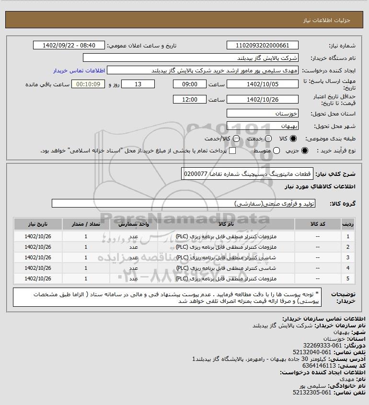Image resolution: width=369 pixels, height=405 pixels.
Task: Click the family name سلیمی پور text
Action: (x=313, y=386)
